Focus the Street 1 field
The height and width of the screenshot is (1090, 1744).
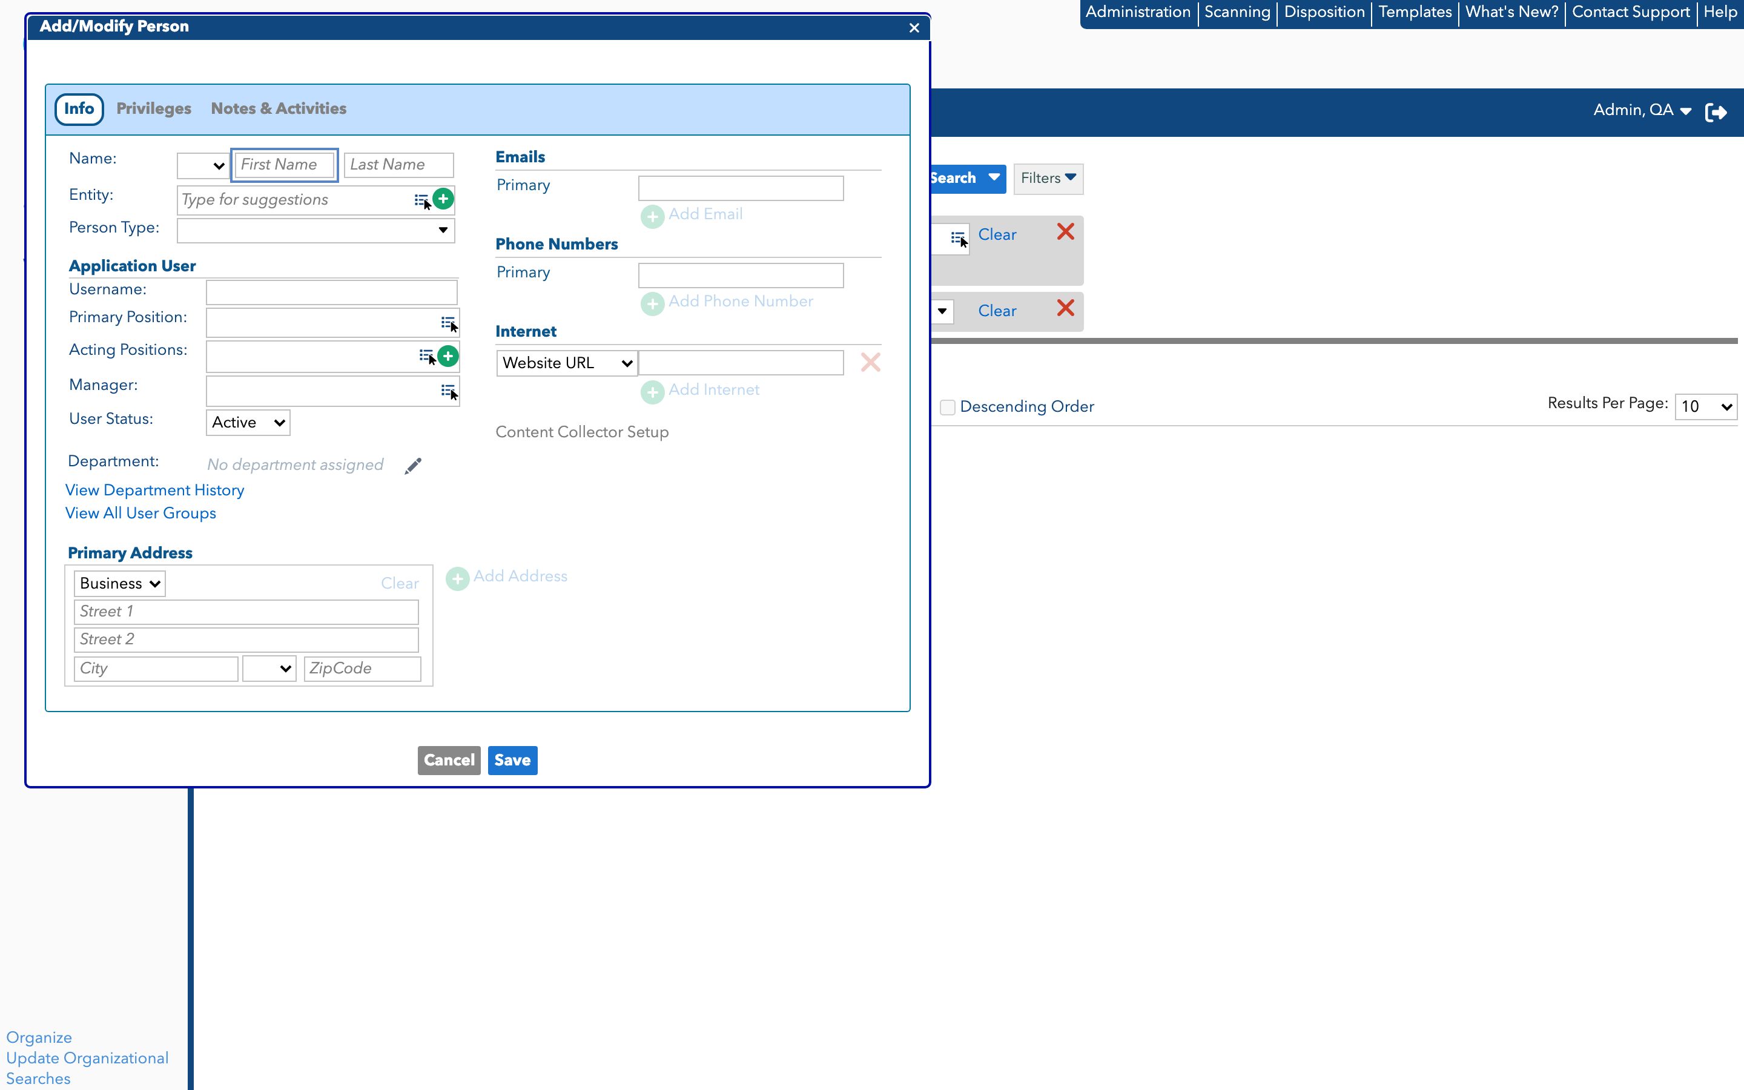246,612
